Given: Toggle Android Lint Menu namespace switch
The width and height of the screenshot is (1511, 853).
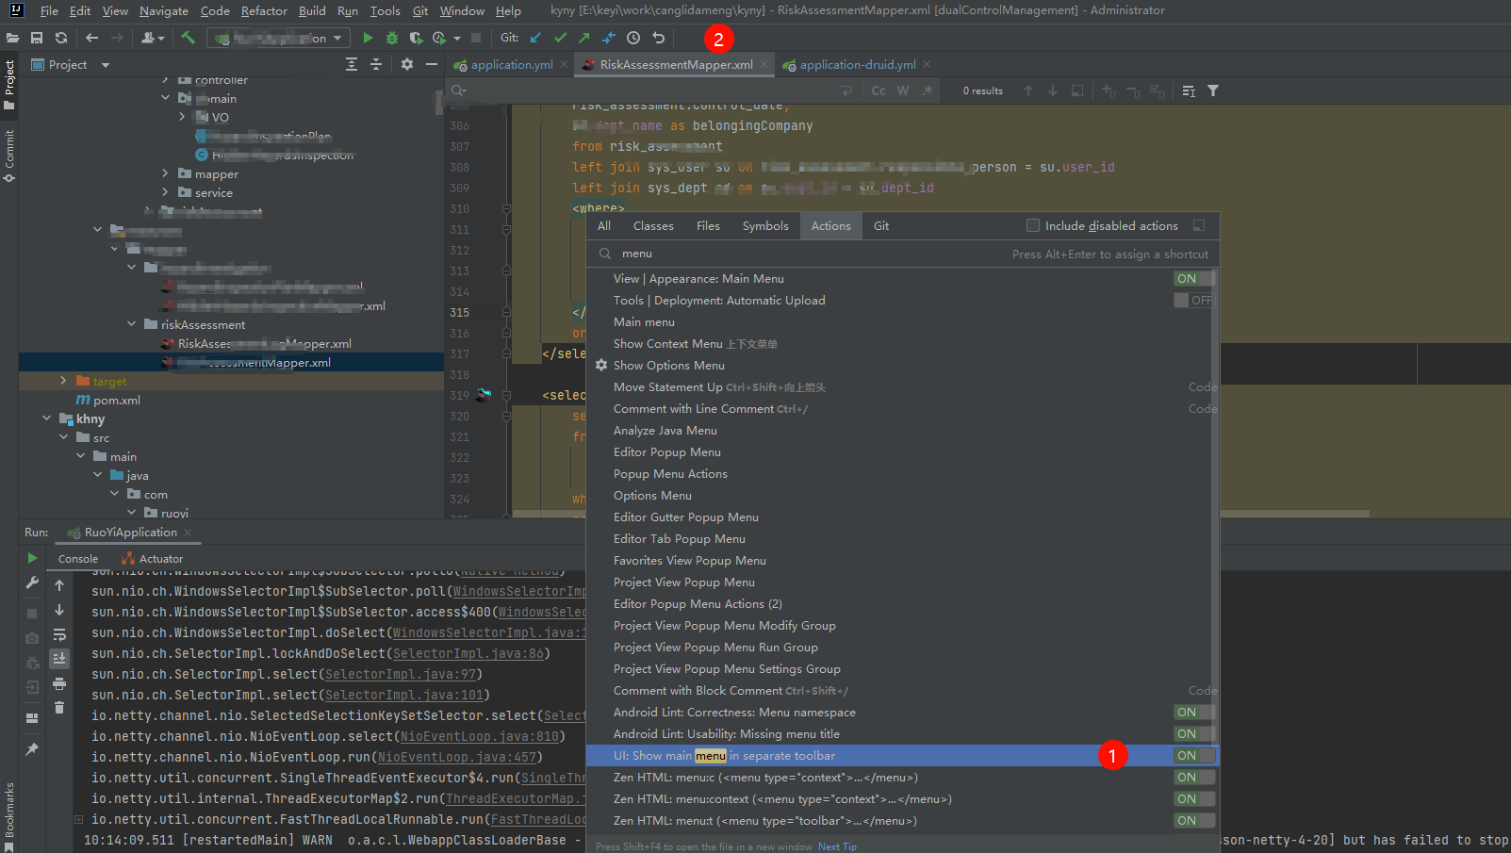Looking at the screenshot, I should [1194, 713].
